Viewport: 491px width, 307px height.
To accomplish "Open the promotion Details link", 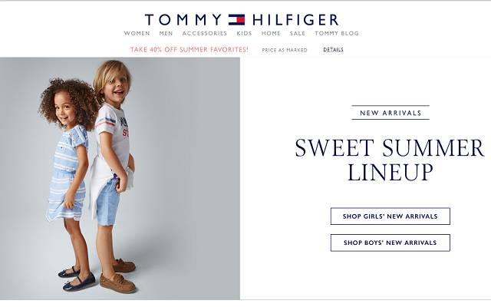I will tap(333, 49).
